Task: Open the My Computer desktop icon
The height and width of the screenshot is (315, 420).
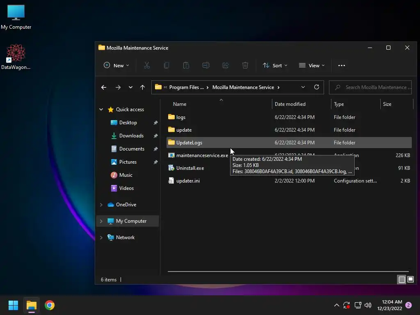Action: 16,17
